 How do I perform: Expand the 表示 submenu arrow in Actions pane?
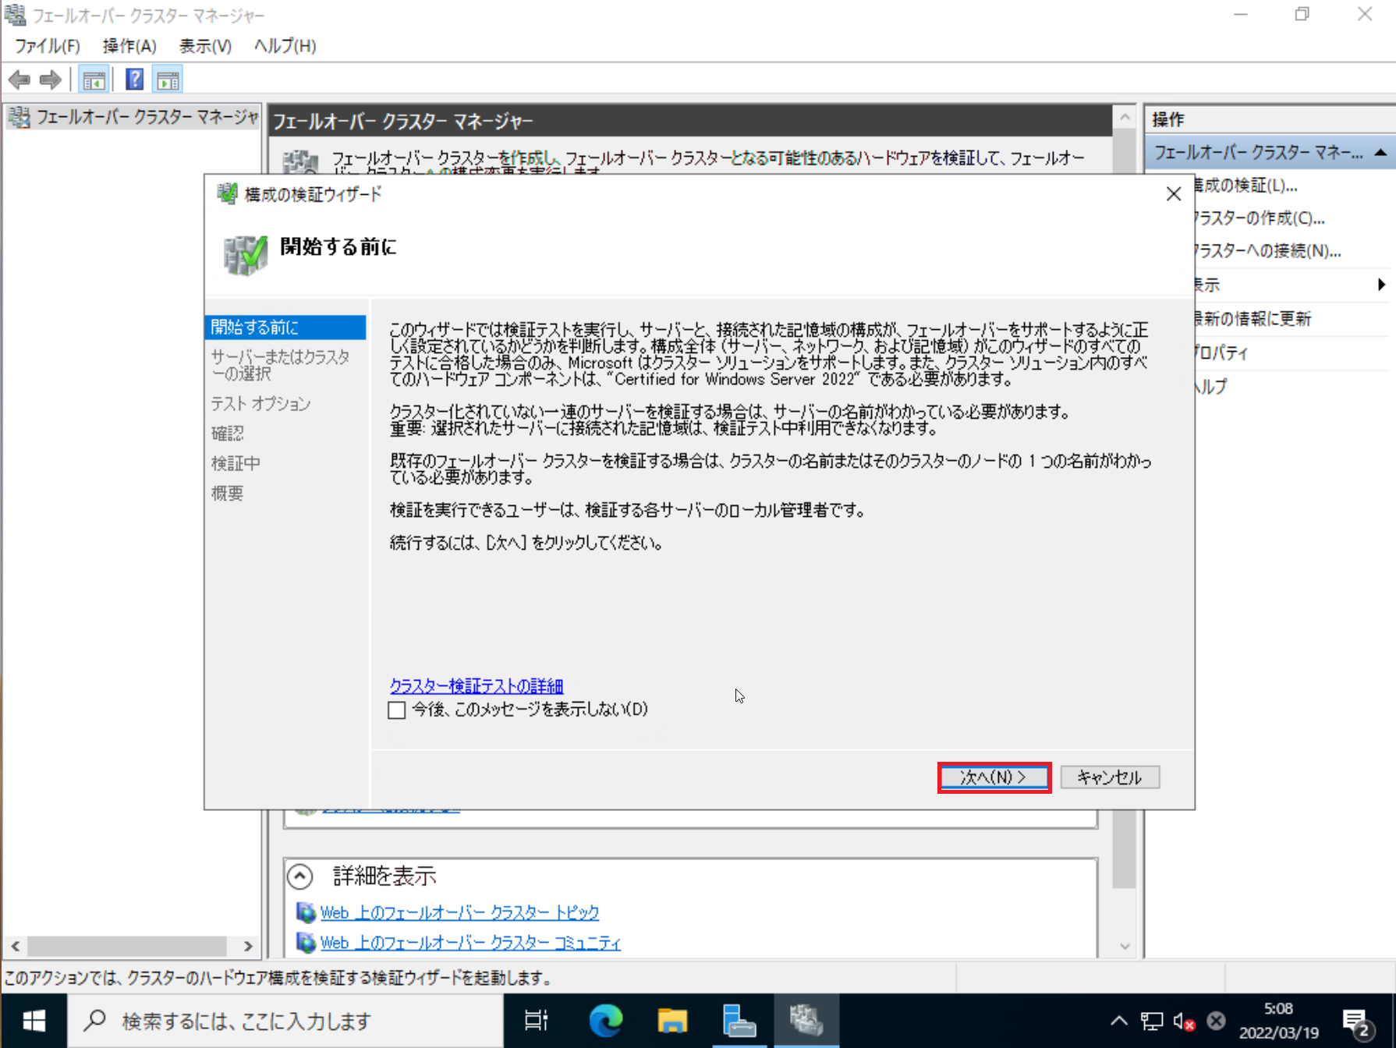1382,284
